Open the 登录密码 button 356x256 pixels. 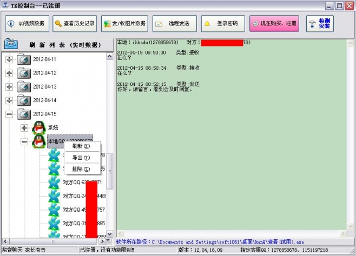coord(223,24)
